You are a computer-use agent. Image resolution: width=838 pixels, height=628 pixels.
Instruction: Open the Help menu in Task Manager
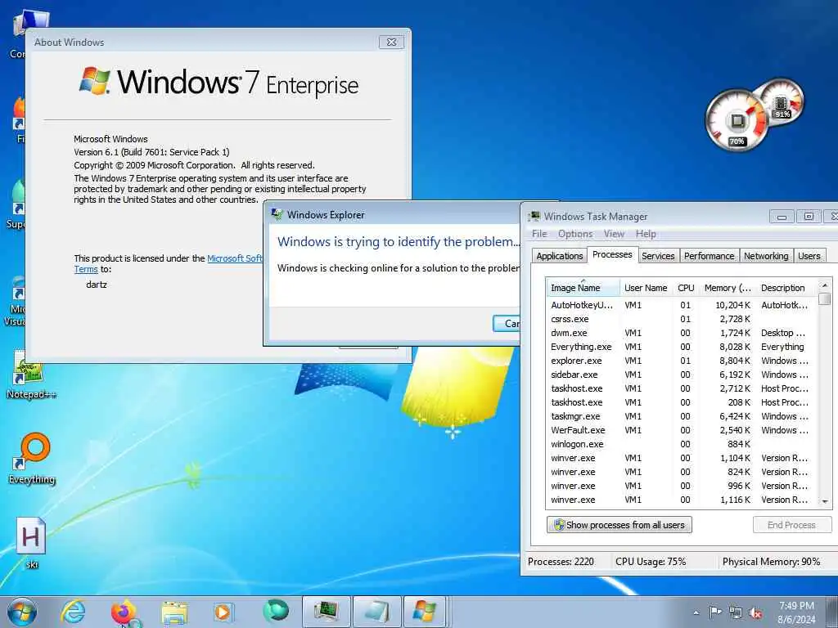pos(646,234)
